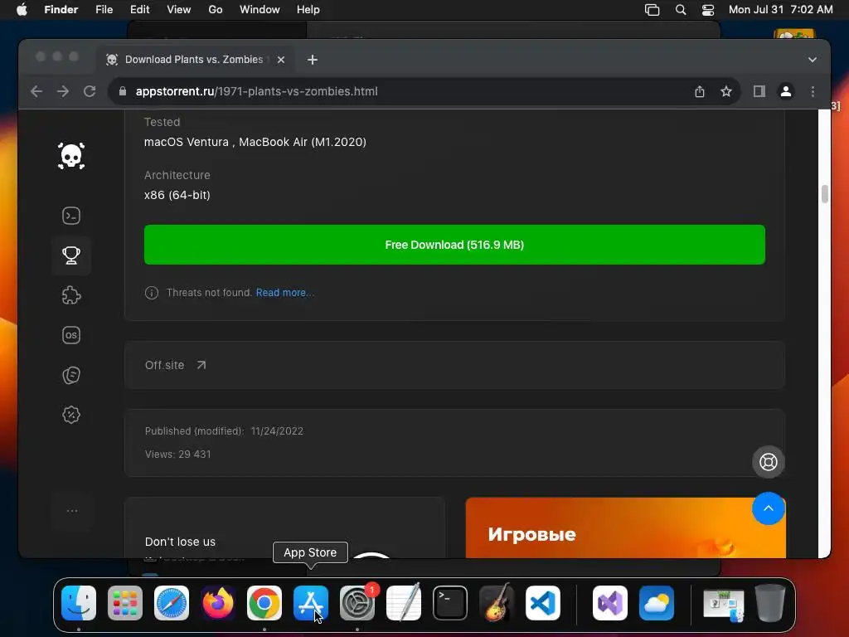This screenshot has height=637, width=849.
Task: Open Launchpad from the Dock
Action: coord(125,603)
